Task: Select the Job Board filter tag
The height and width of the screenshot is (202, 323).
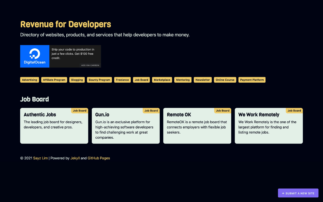Action: pos(141,80)
